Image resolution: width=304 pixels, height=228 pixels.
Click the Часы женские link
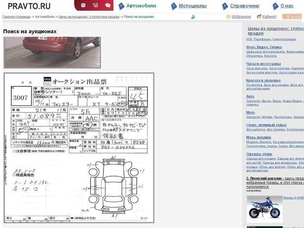point(279,68)
